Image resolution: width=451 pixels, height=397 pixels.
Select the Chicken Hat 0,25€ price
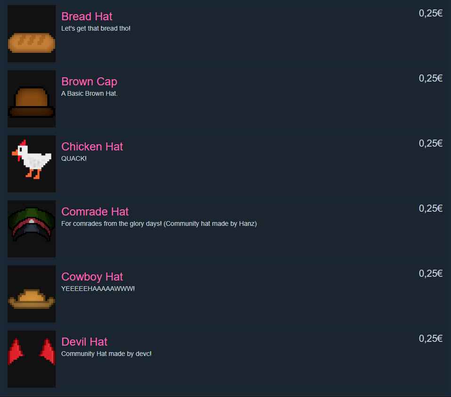pos(431,143)
